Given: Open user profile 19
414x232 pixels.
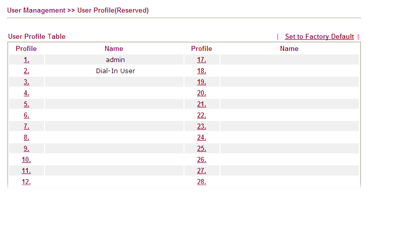Looking at the screenshot, I should (202, 82).
